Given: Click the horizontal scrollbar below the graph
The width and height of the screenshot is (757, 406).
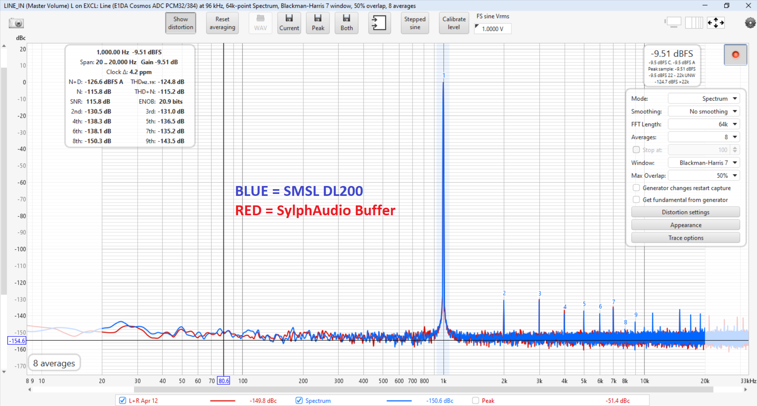Looking at the screenshot, I should point(423,389).
